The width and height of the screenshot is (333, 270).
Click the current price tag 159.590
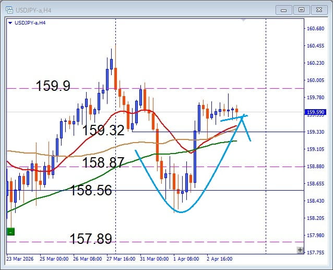317,112
